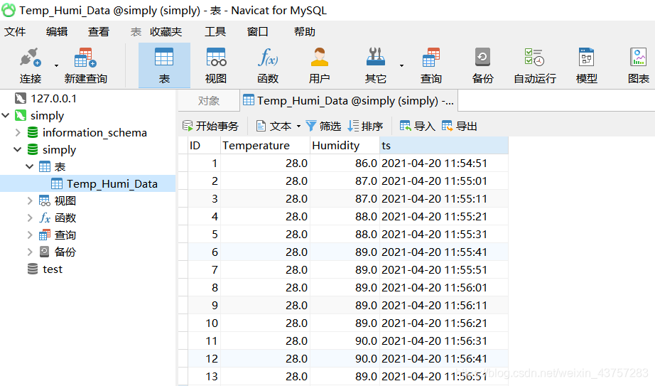The height and width of the screenshot is (386, 655).
Task: Open the Help (帮助) menu
Action: tap(305, 32)
